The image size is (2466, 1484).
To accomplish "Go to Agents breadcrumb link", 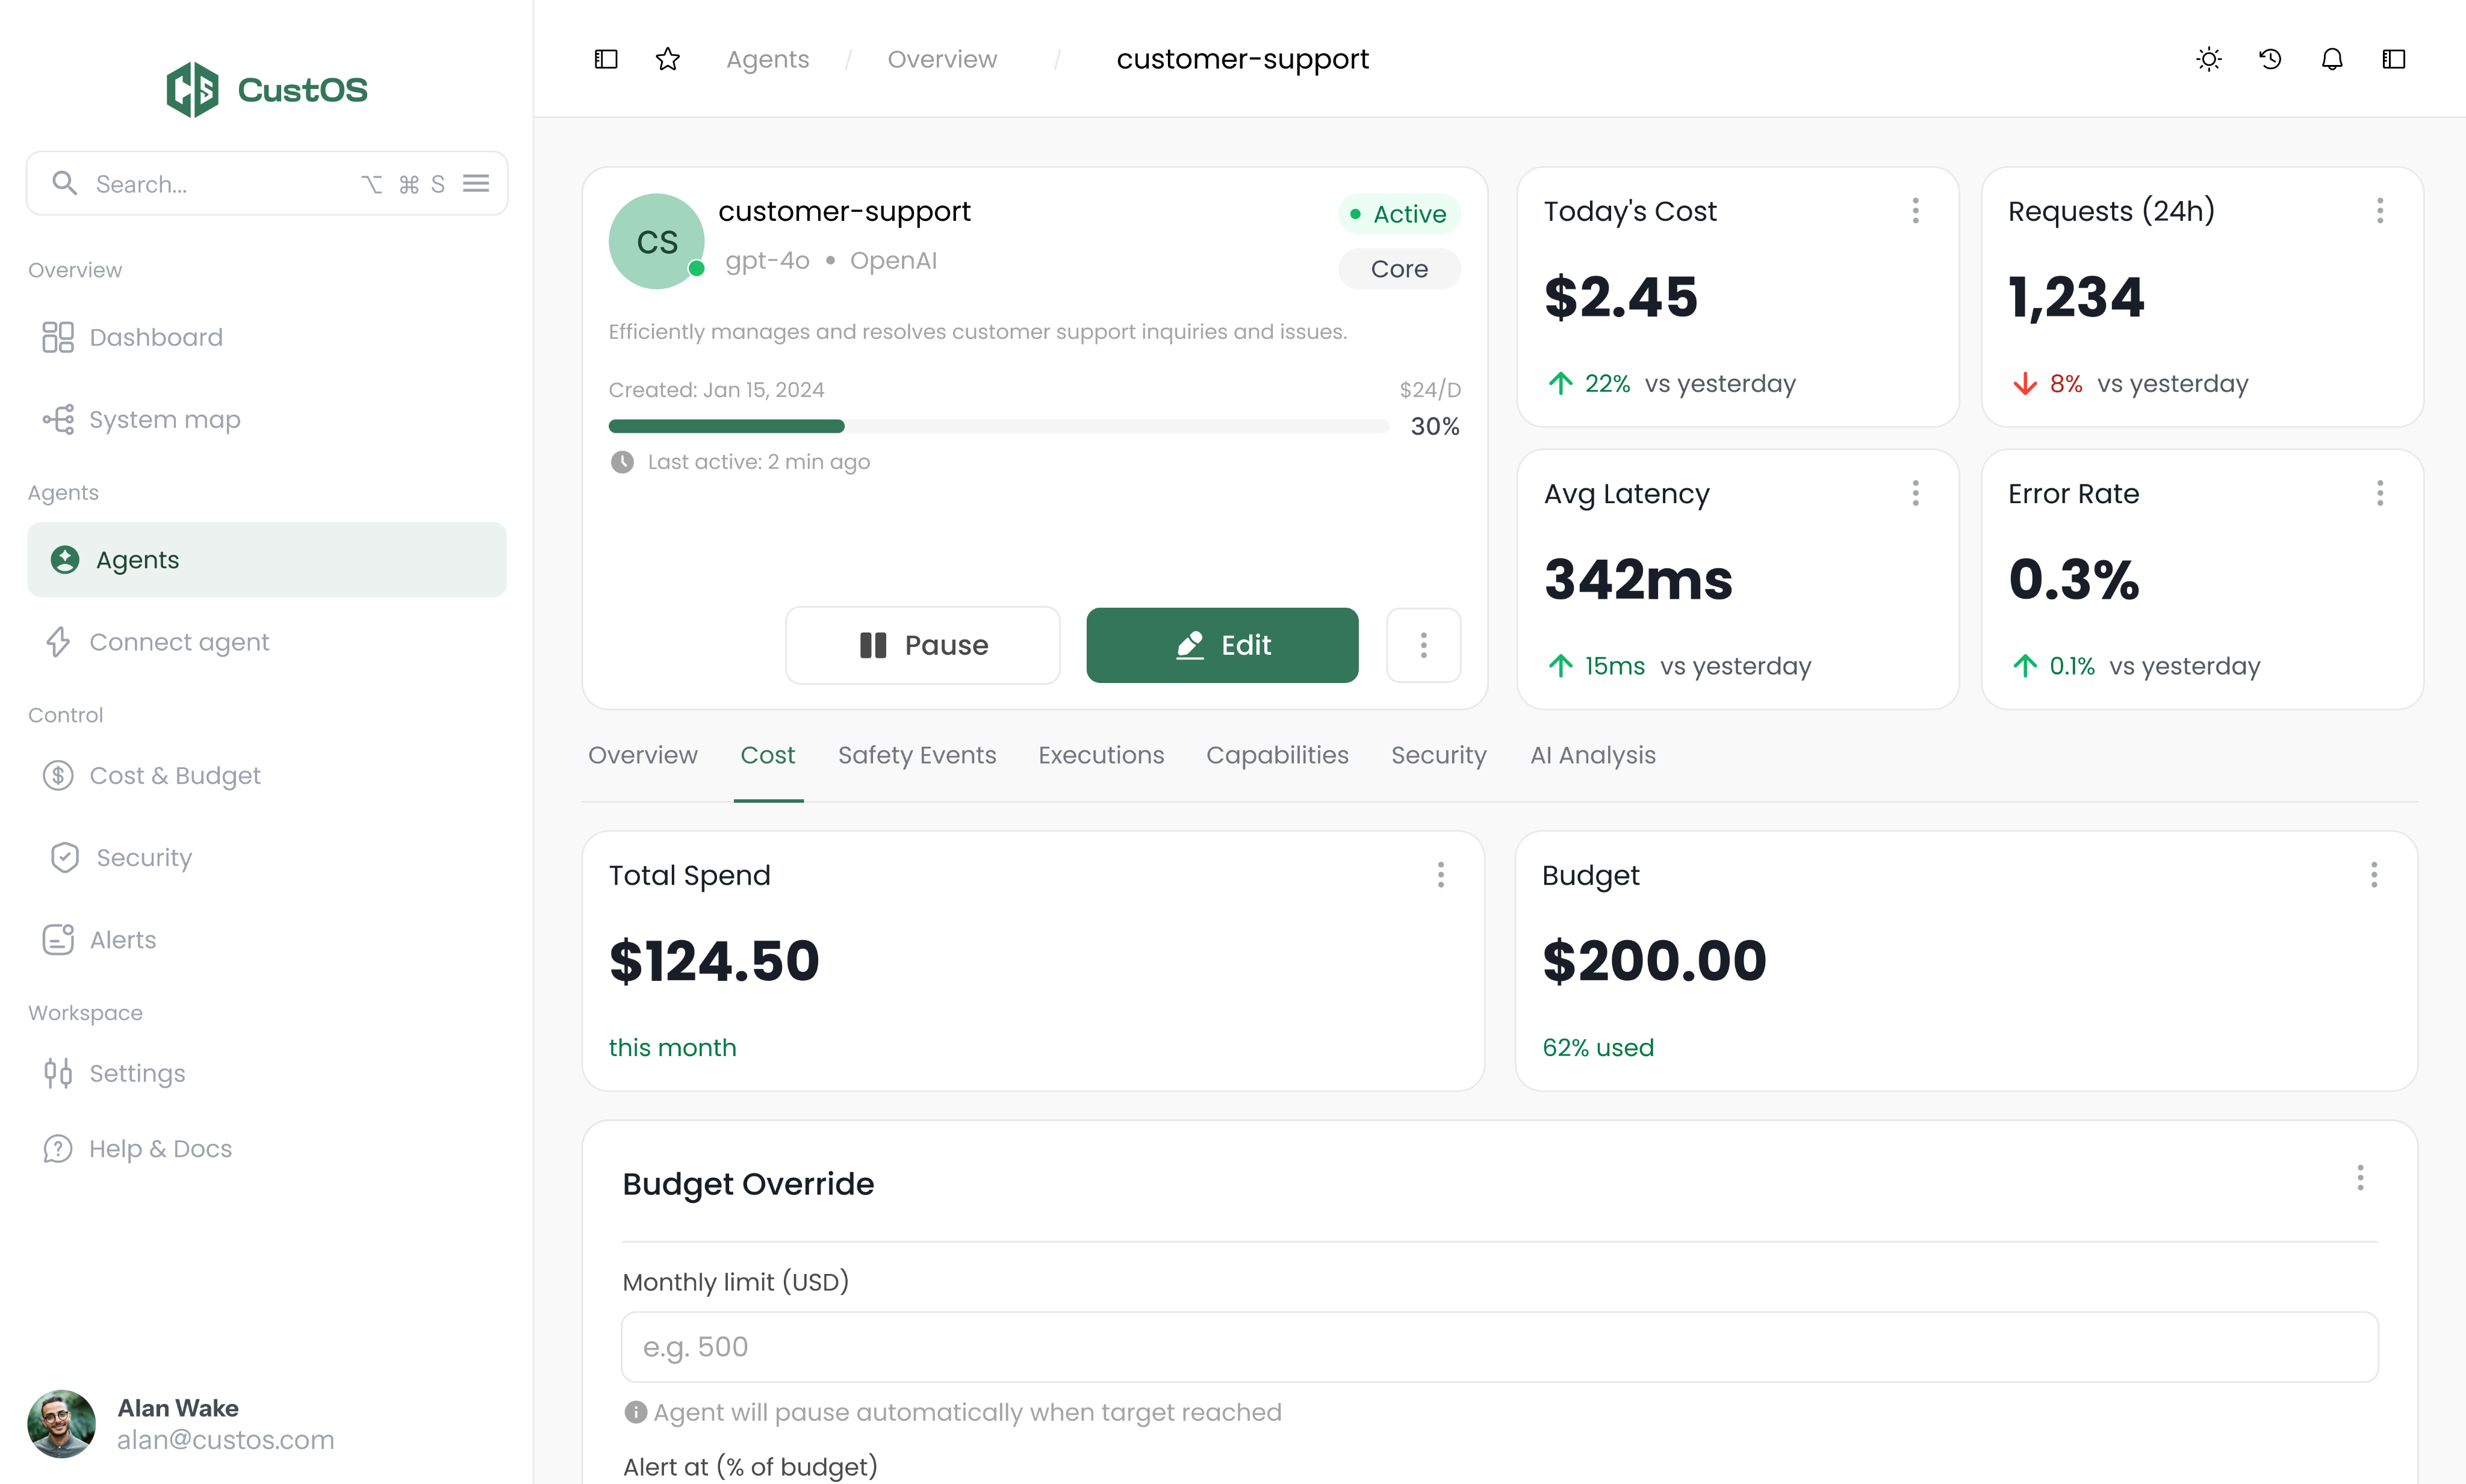I will point(767,59).
